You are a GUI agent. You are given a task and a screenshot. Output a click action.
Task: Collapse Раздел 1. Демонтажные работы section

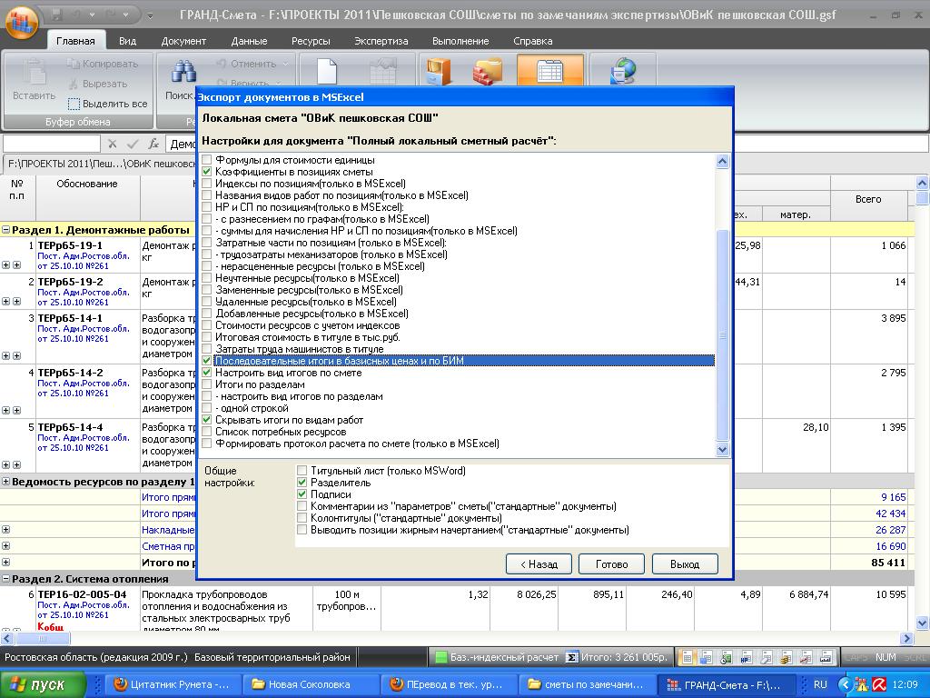click(x=6, y=230)
